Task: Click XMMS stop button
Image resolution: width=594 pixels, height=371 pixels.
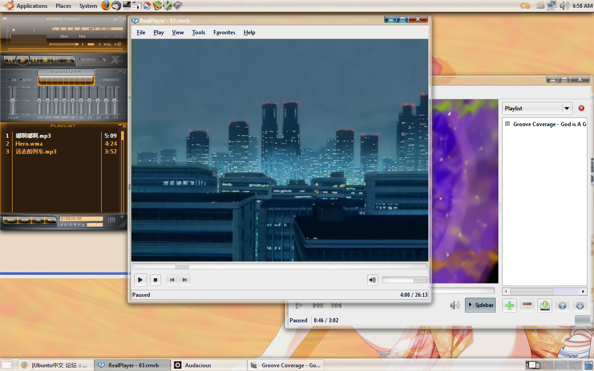Action: pos(45,60)
